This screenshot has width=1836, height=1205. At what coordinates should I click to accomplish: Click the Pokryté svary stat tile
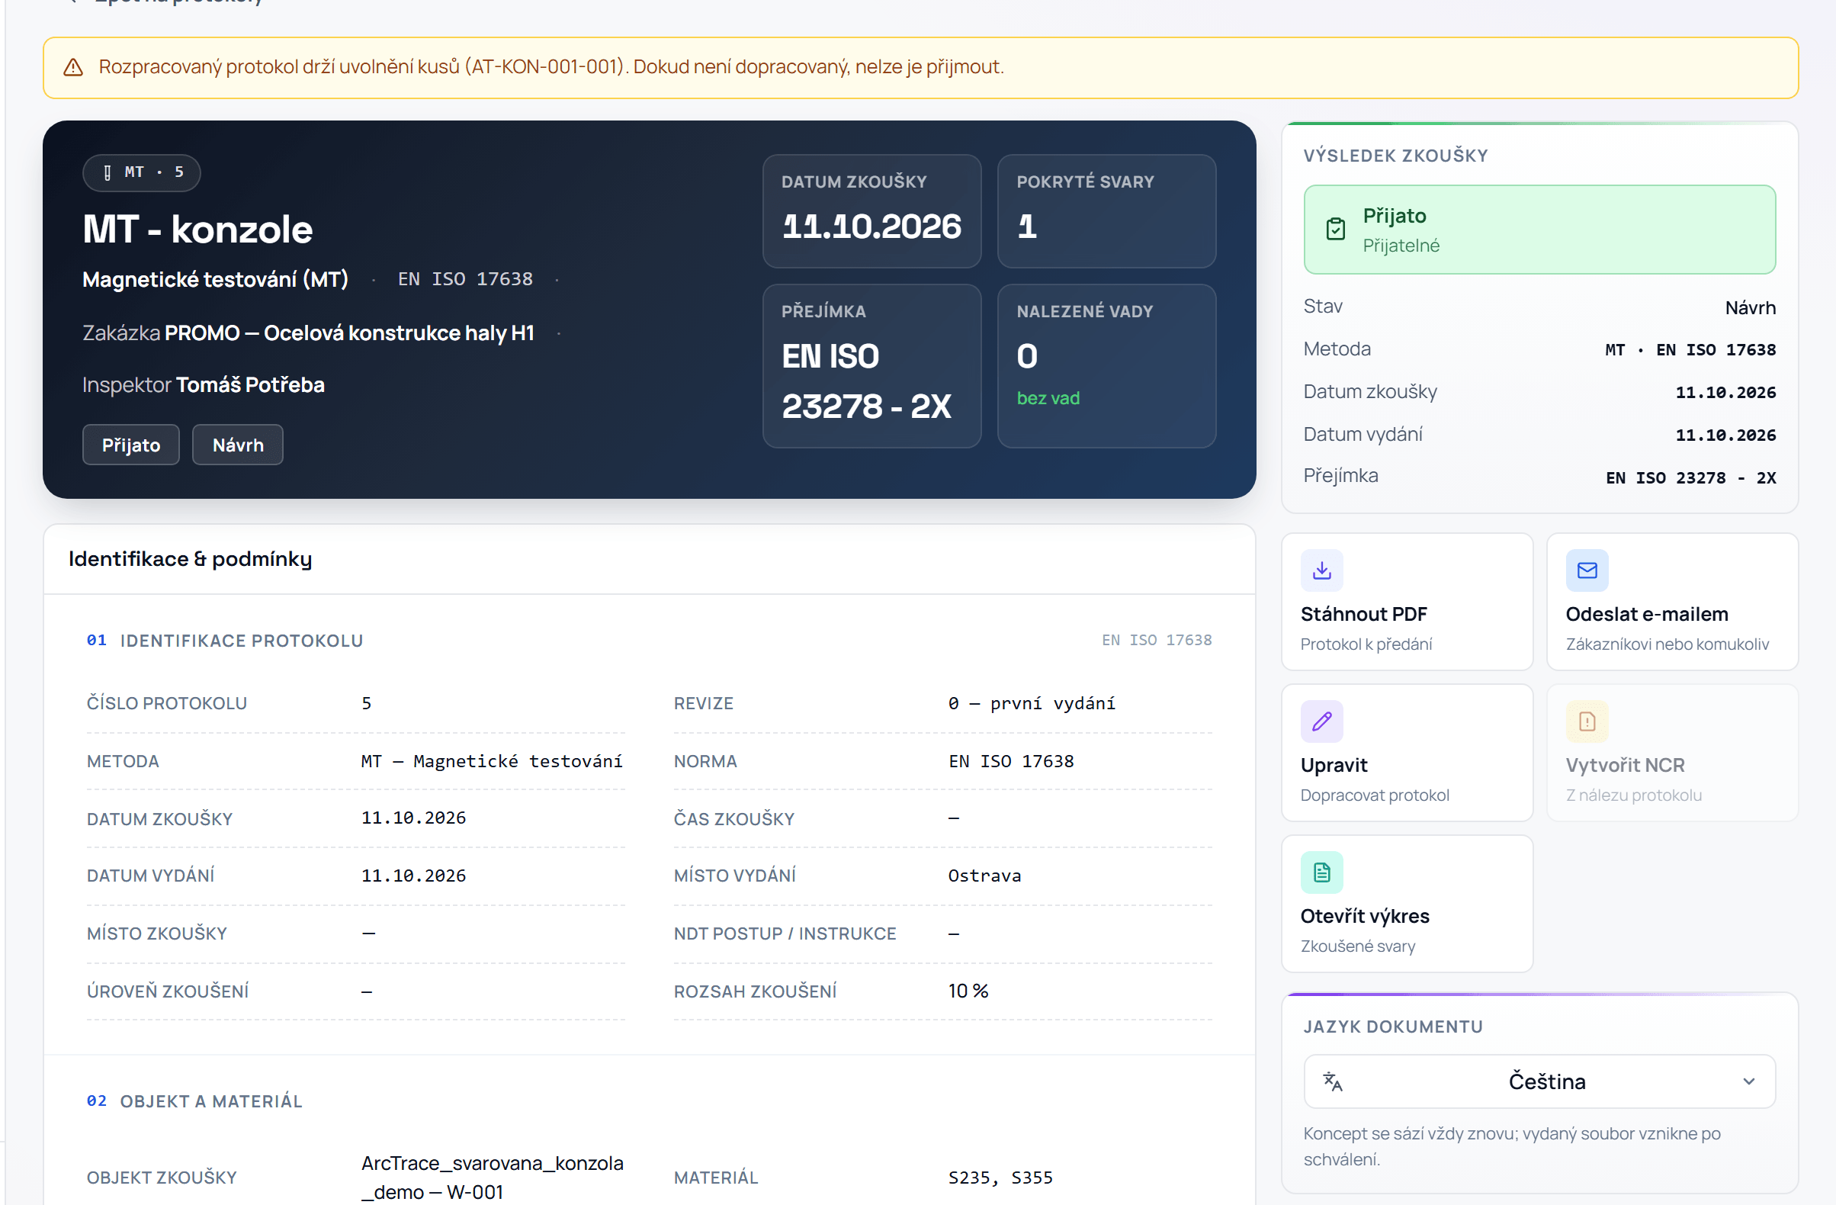[1106, 210]
